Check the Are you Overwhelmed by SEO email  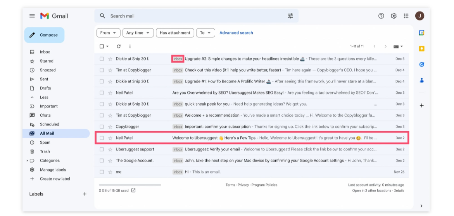[x=102, y=93]
